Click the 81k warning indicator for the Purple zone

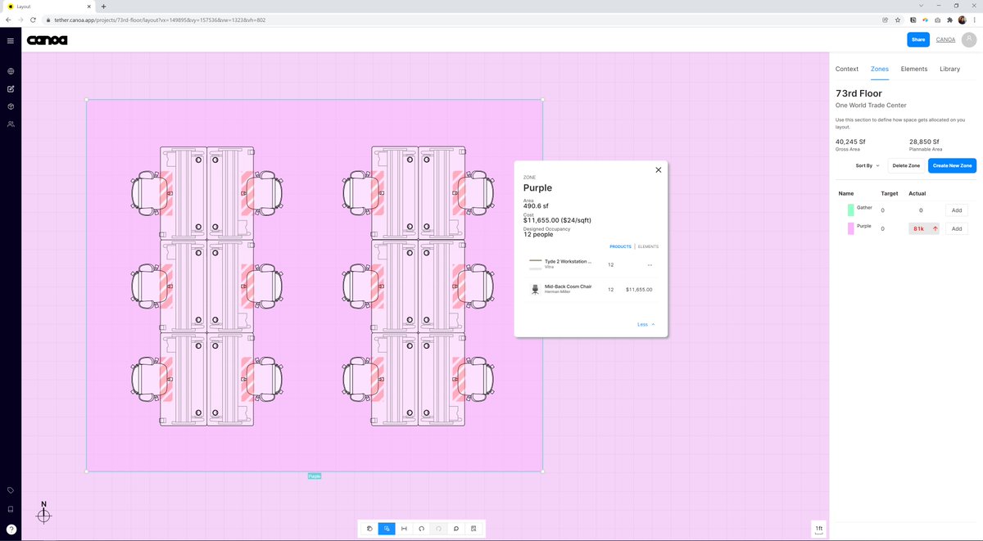tap(919, 228)
